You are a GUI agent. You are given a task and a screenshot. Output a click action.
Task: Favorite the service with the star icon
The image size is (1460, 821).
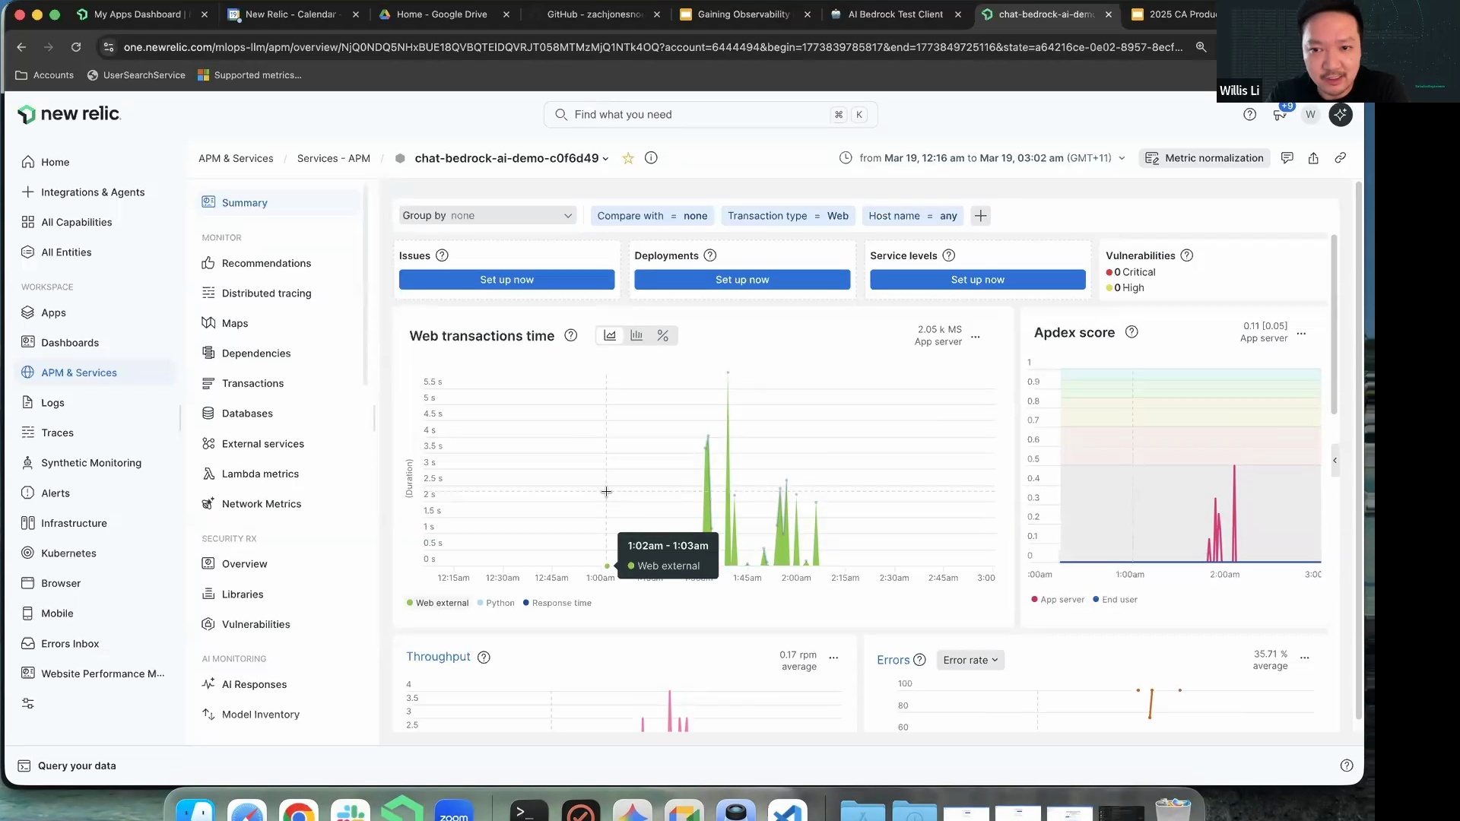point(628,158)
